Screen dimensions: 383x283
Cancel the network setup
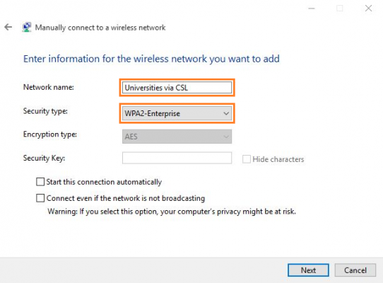click(x=355, y=270)
